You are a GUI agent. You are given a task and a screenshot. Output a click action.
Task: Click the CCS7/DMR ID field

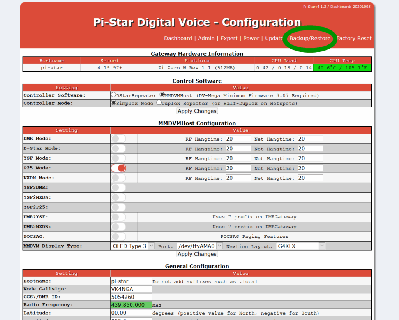click(x=131, y=297)
